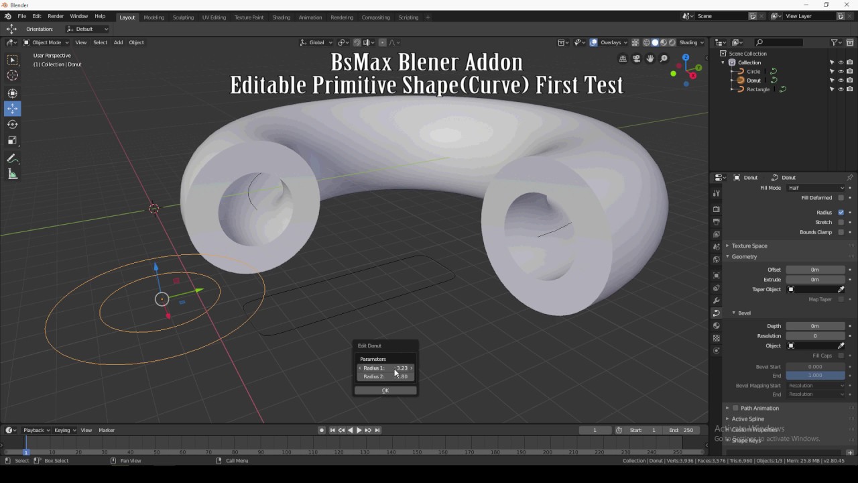Hide the Rectangle object with eye icon
Viewport: 858px width, 483px height.
pos(841,89)
